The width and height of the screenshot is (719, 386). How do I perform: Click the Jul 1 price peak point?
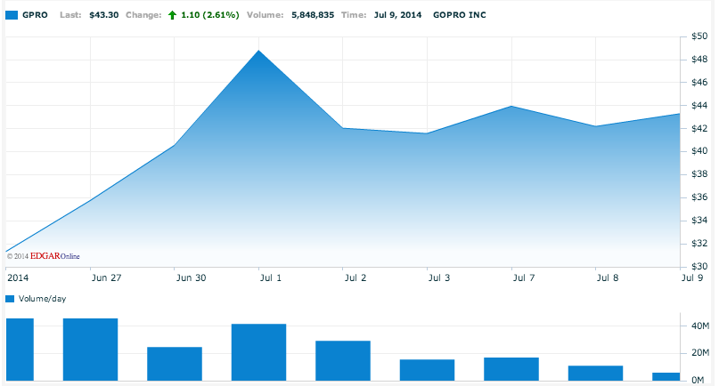(259, 51)
